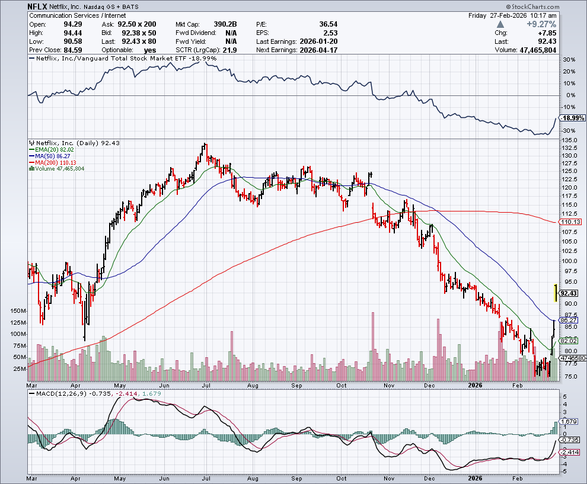Click the blue 86.27 MA(50) axis tag
Image resolution: width=587 pixels, height=484 pixels.
point(569,320)
